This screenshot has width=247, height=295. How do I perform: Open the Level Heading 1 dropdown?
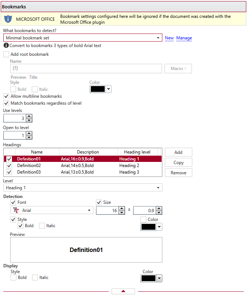pos(83,188)
